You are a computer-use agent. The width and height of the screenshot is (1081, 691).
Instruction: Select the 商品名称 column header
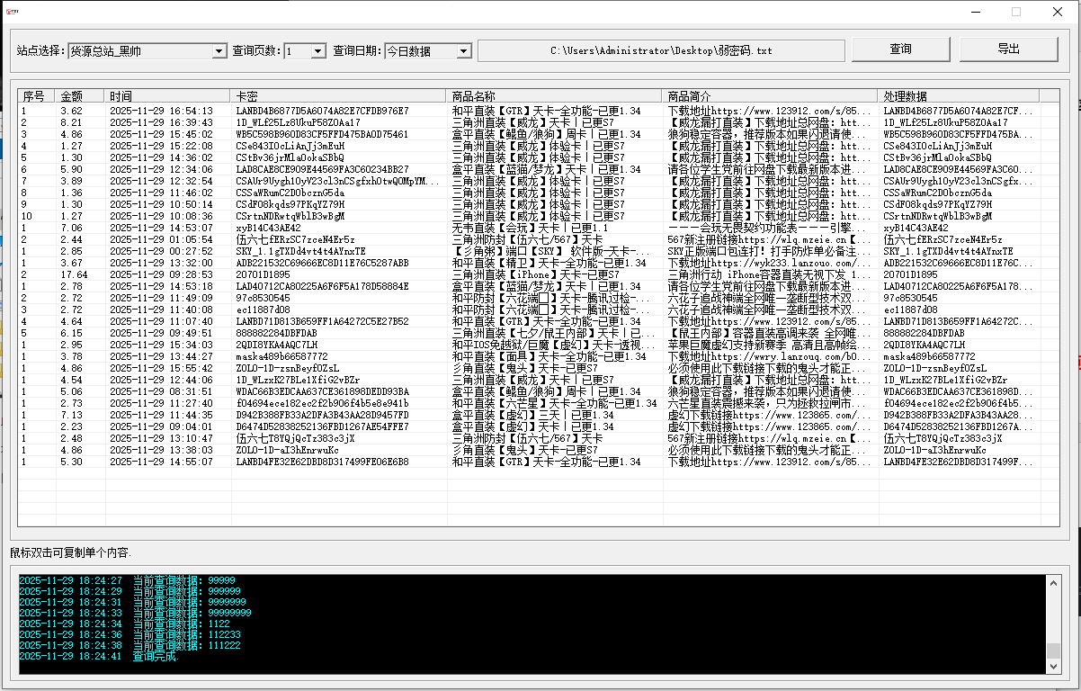click(x=553, y=95)
